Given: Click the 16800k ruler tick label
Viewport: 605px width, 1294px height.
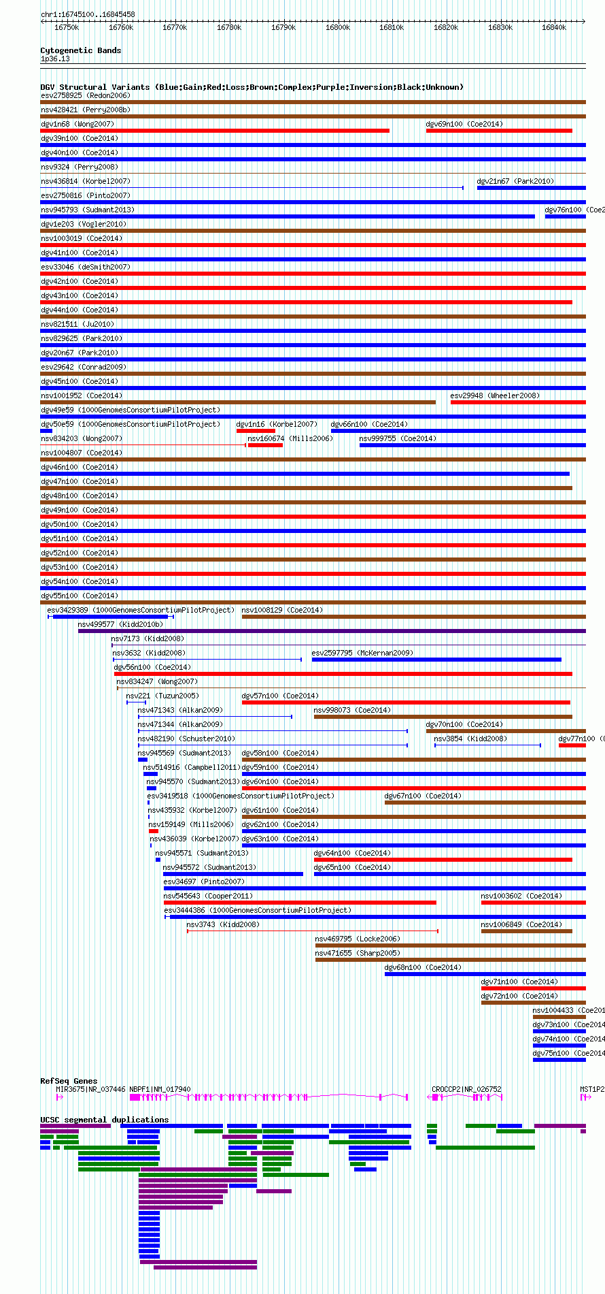Looking at the screenshot, I should pyautogui.click(x=338, y=27).
